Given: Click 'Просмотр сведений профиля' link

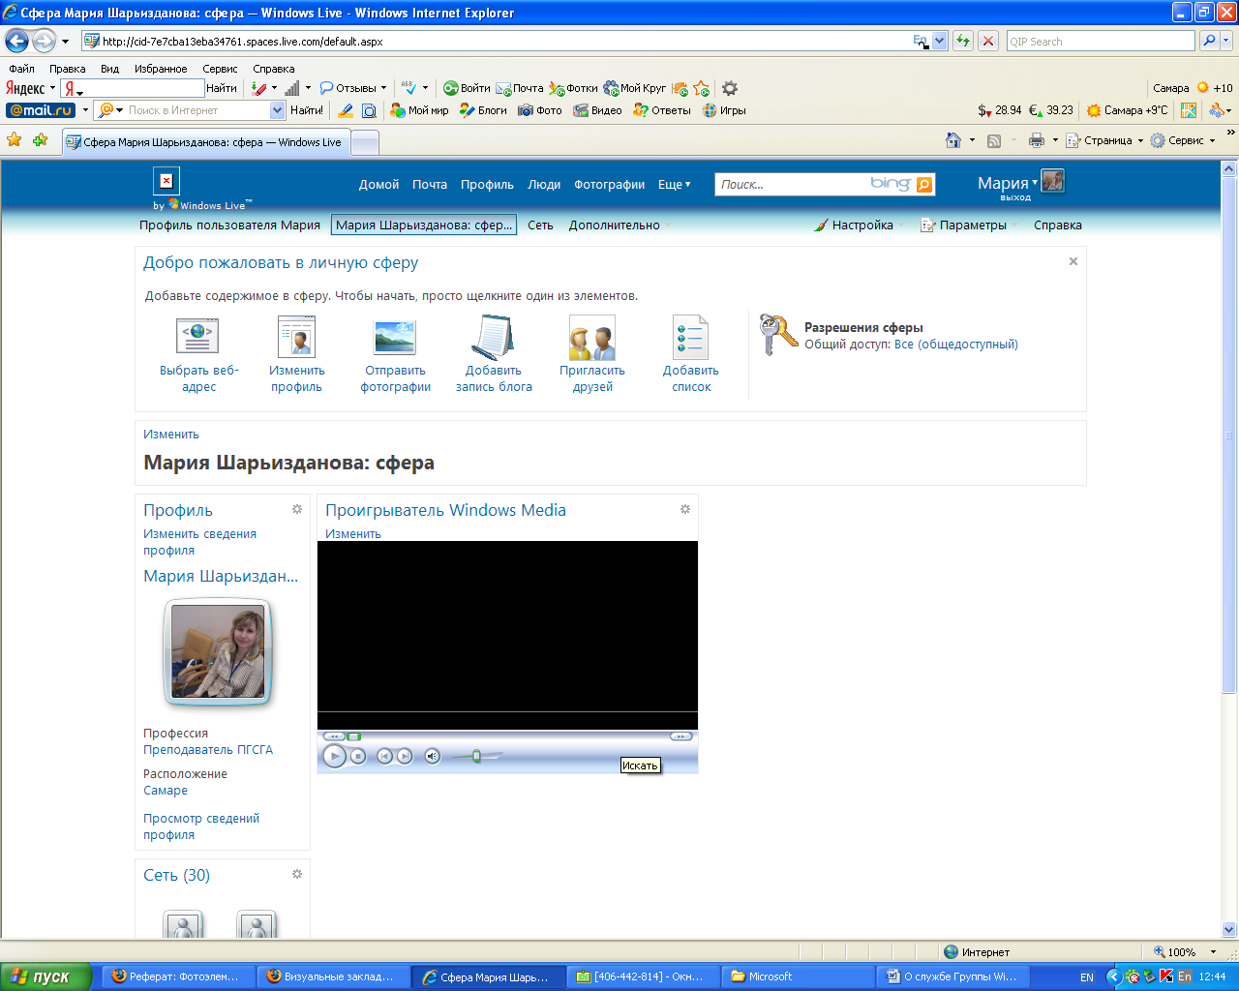Looking at the screenshot, I should click(x=201, y=826).
